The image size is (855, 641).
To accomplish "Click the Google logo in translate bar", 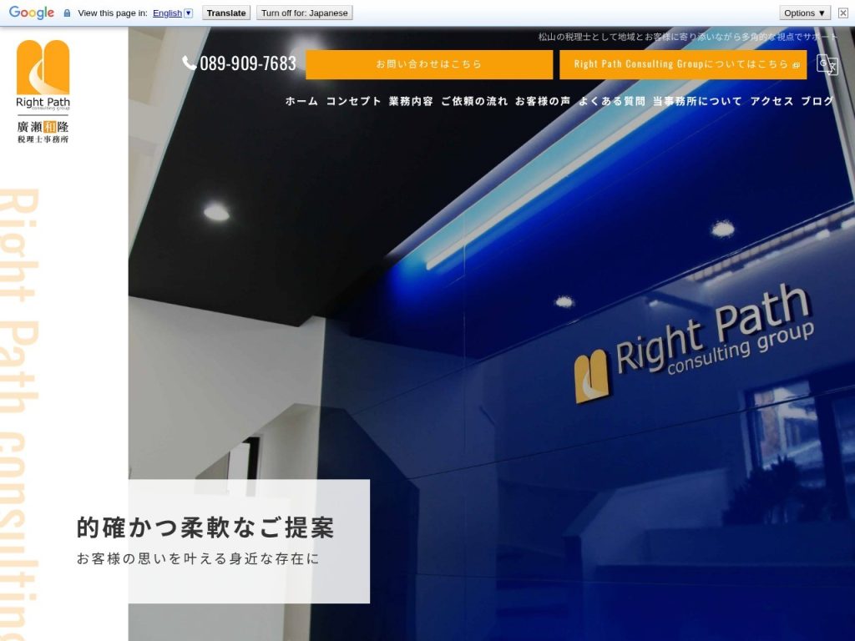I will point(31,13).
